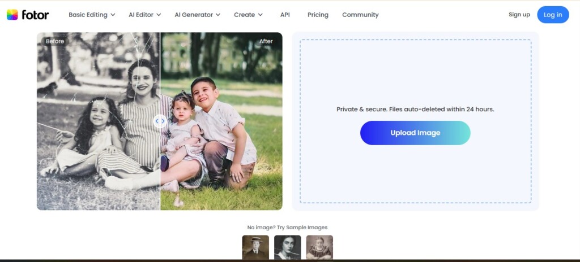The height and width of the screenshot is (262, 580).
Task: Go to the API page
Action: 285,15
